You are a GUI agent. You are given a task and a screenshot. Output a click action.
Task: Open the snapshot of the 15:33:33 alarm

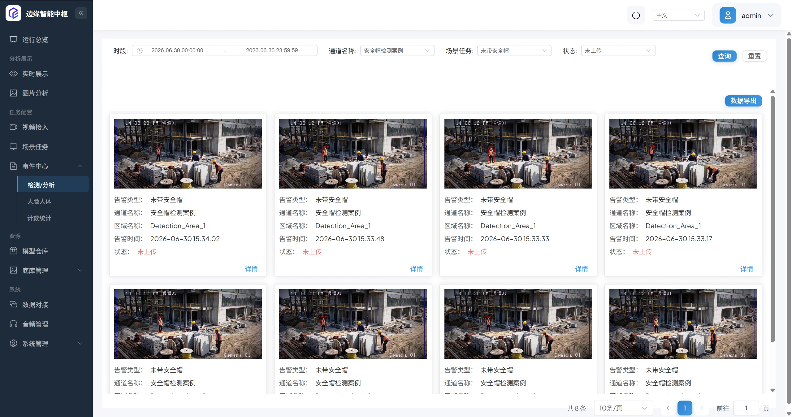pyautogui.click(x=518, y=154)
